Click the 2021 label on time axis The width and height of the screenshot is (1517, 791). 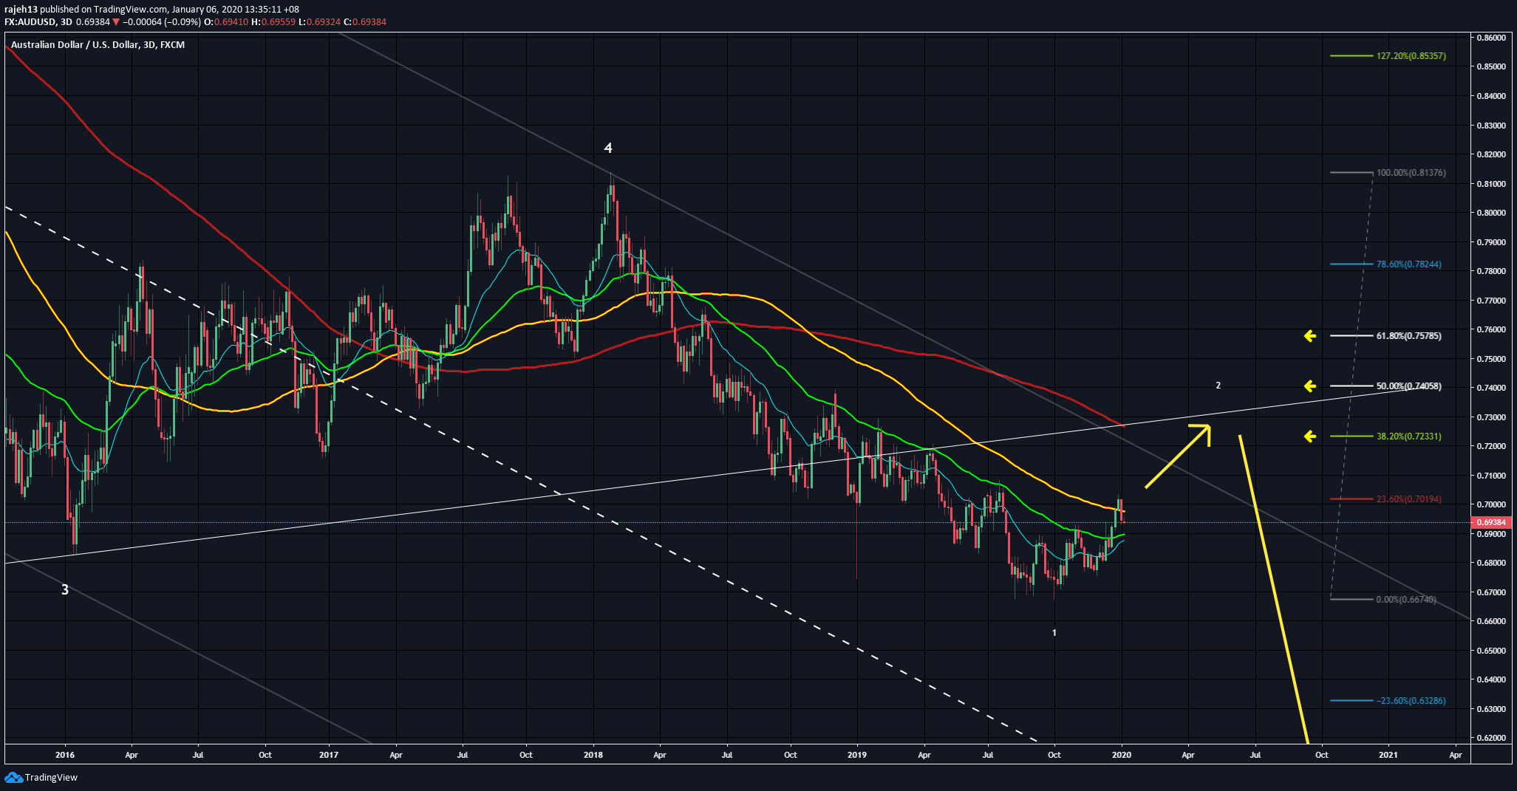1388,755
